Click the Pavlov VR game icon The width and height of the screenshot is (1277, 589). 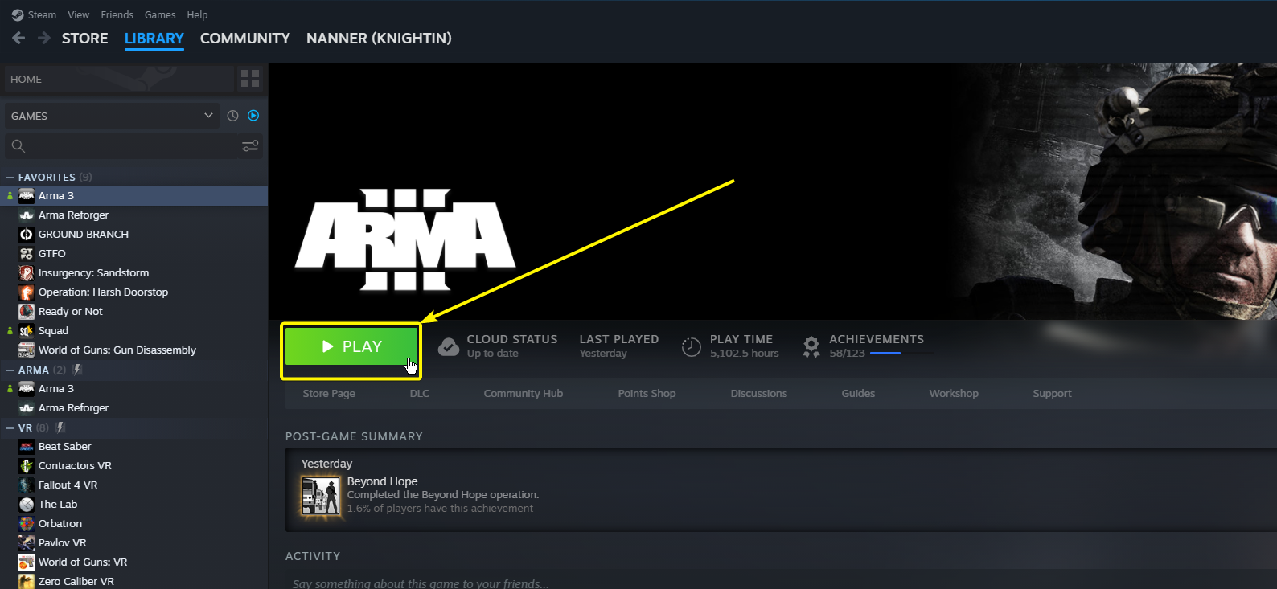tap(27, 543)
